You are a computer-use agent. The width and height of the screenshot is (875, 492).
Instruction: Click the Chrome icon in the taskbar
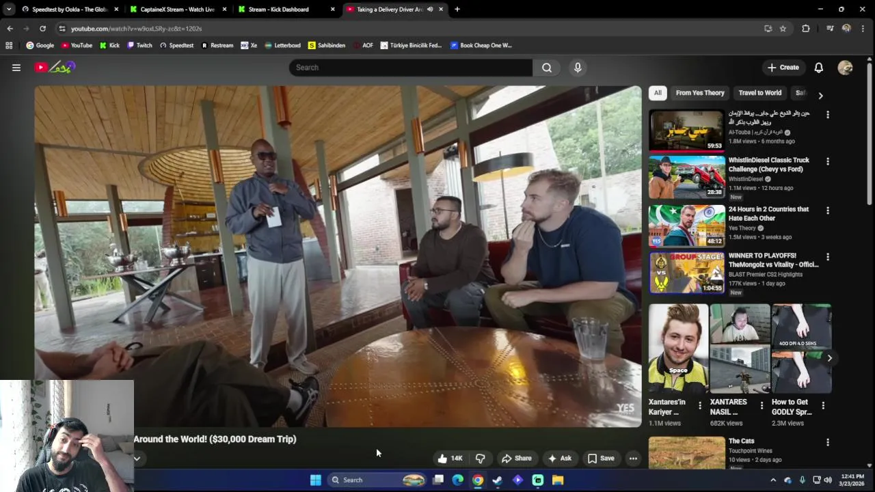tap(478, 480)
